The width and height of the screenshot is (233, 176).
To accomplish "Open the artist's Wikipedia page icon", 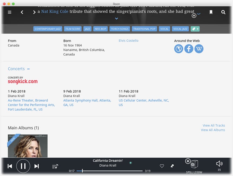I will pos(199,49).
